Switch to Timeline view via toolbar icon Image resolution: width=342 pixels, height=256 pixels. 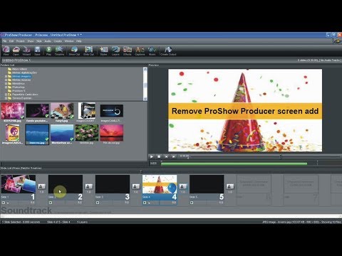(x=59, y=50)
